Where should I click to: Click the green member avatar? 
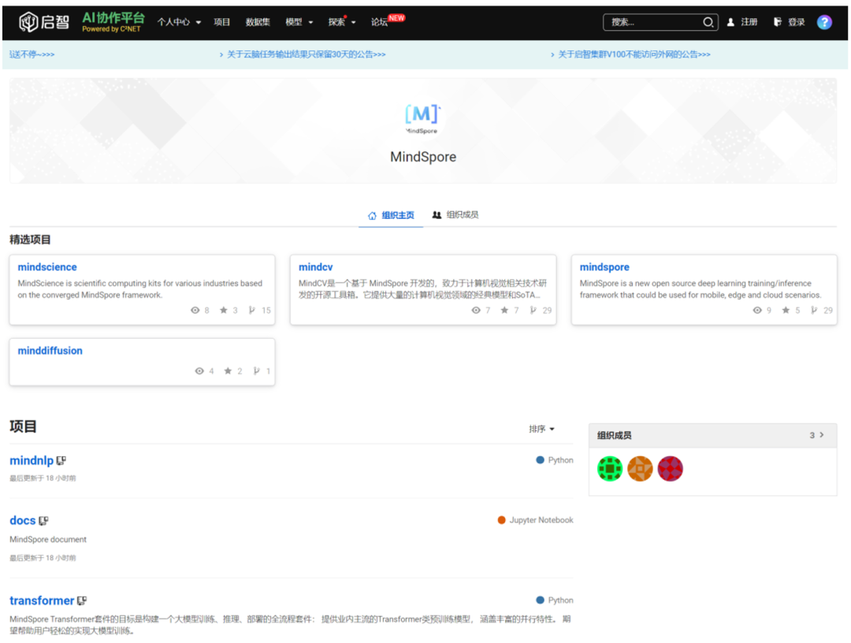coord(609,469)
